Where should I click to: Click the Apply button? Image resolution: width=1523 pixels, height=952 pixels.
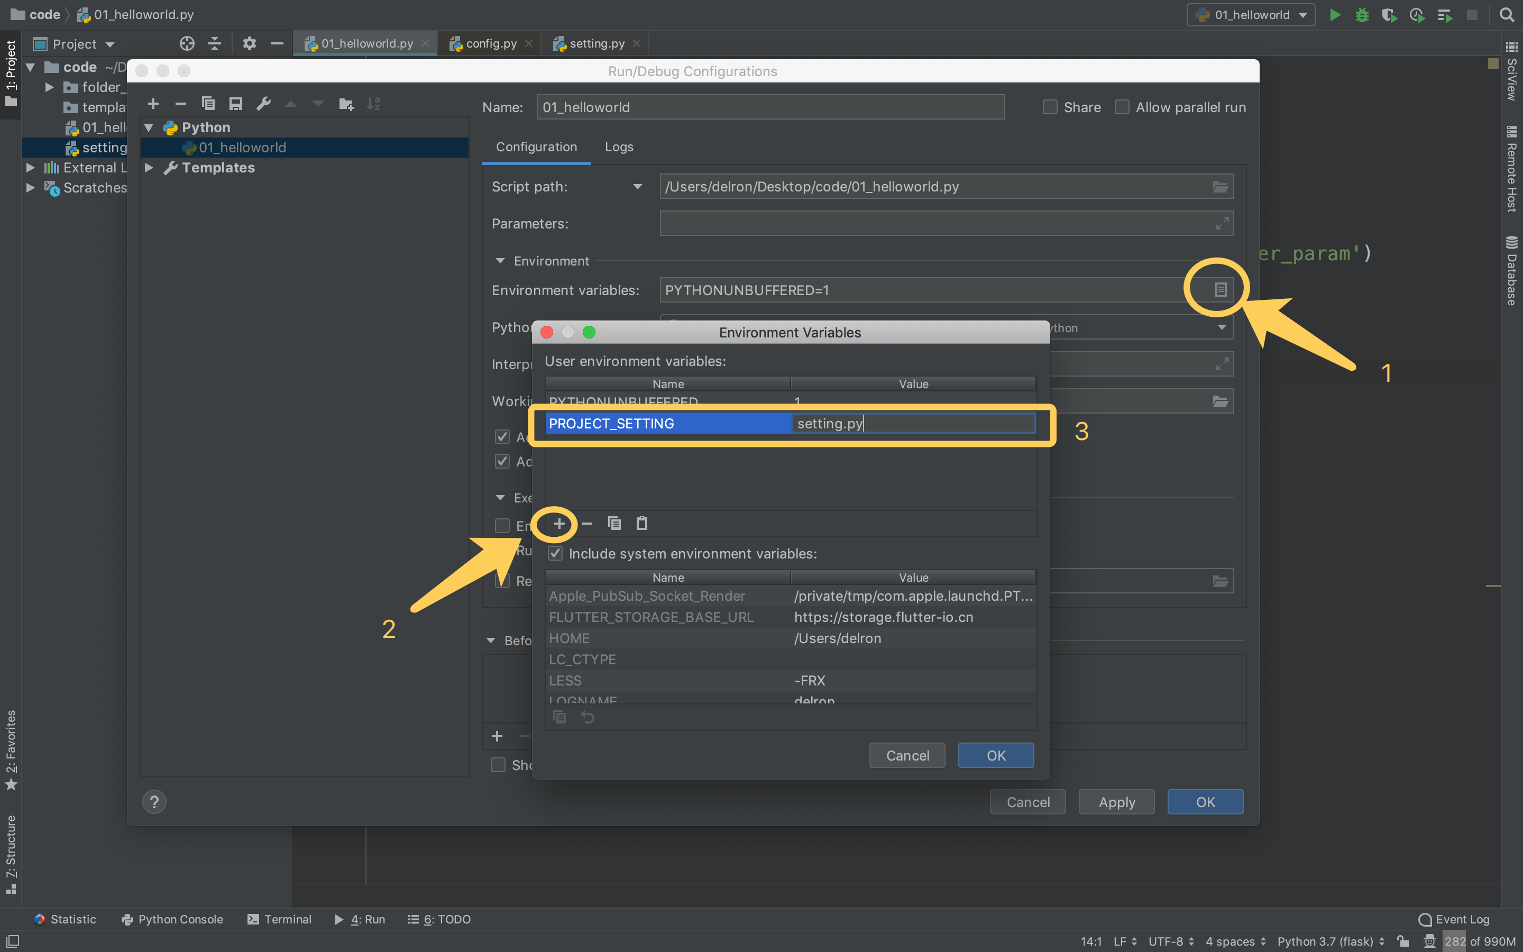pyautogui.click(x=1116, y=802)
